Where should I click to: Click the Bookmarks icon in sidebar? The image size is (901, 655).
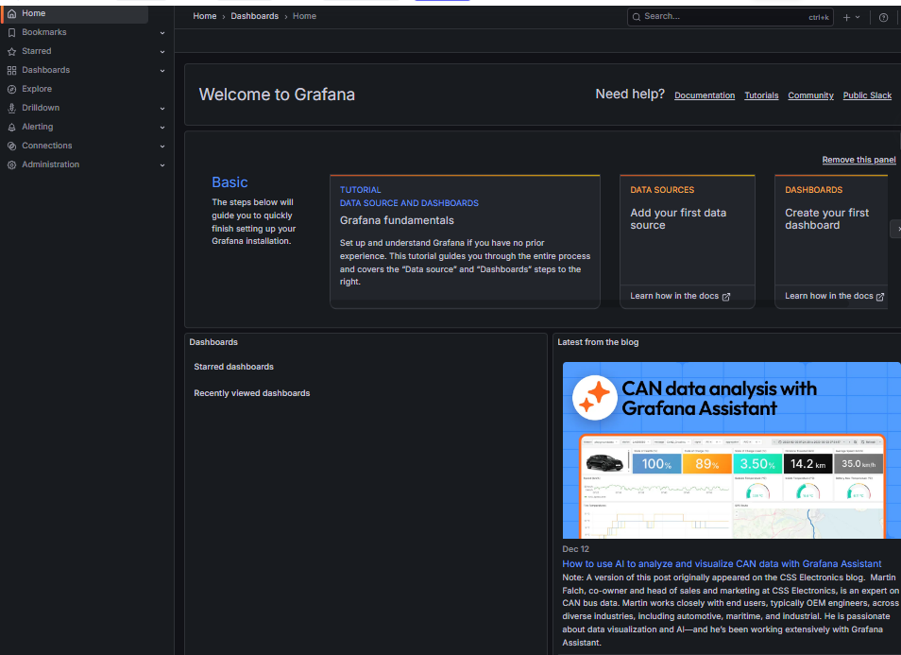(x=11, y=33)
